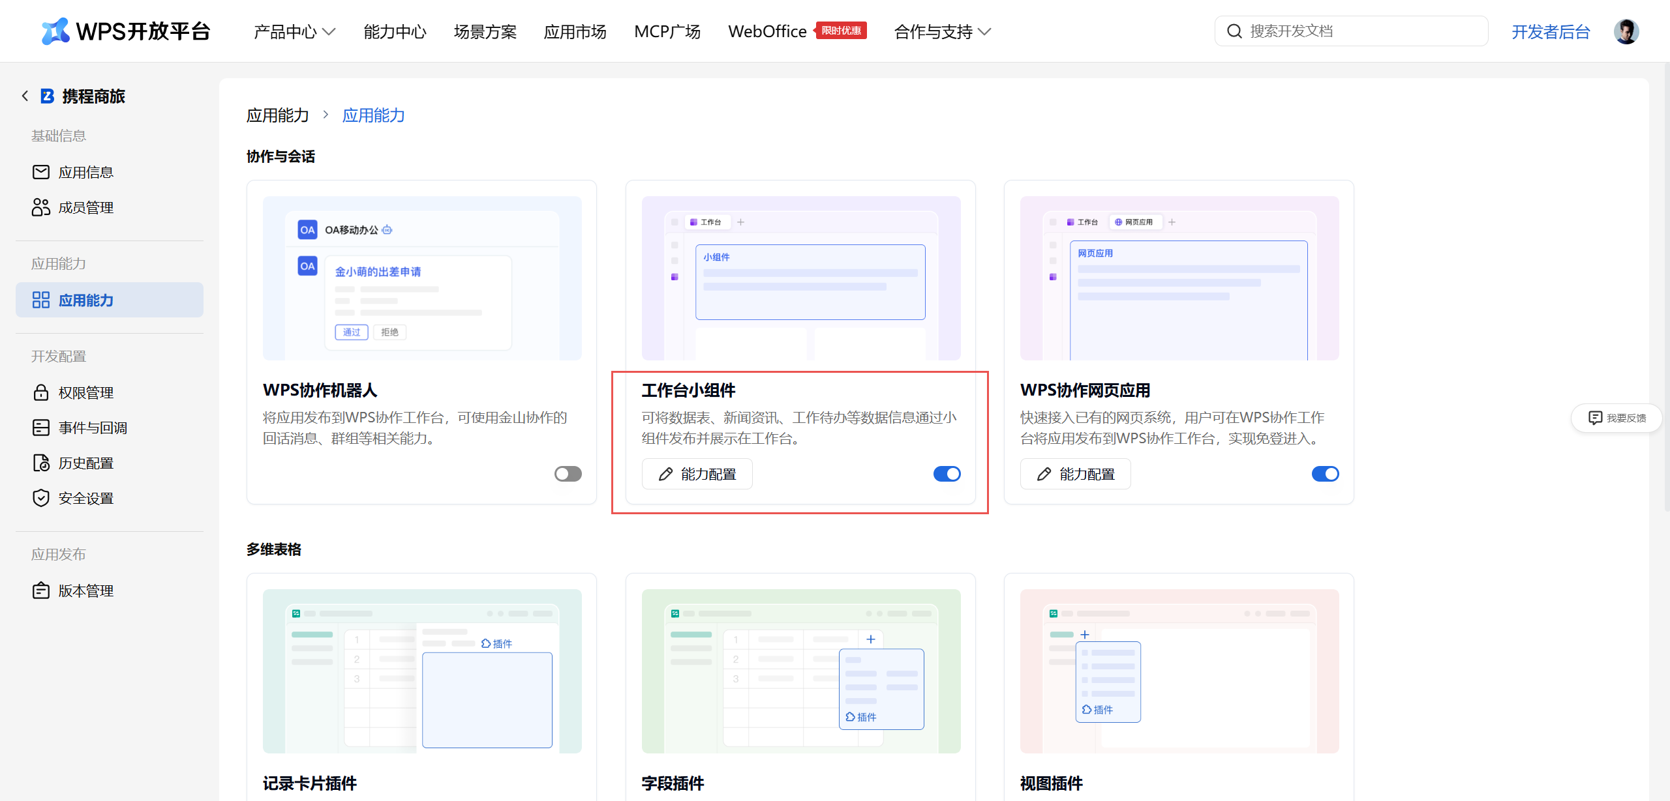Open 成员管理 people icon item
Screen dimensions: 1670x801
[x=73, y=207]
